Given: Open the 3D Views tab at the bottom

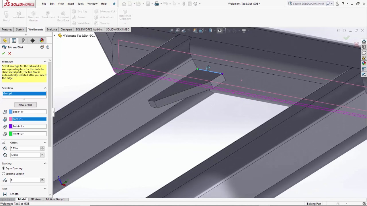Looking at the screenshot, I should [x=36, y=199].
